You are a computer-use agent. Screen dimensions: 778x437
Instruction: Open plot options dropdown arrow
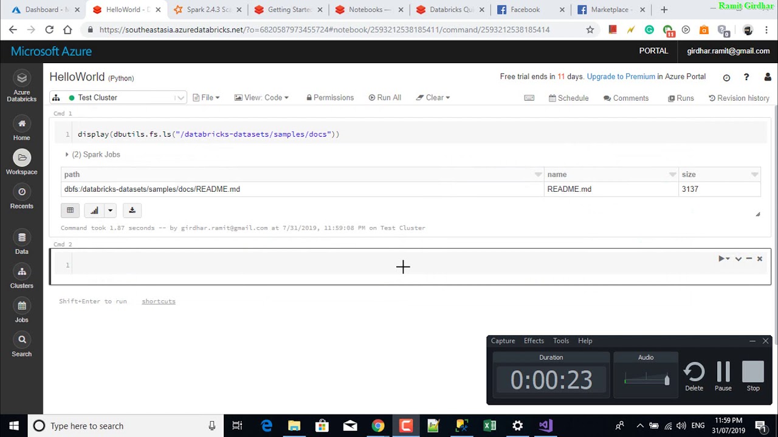110,211
